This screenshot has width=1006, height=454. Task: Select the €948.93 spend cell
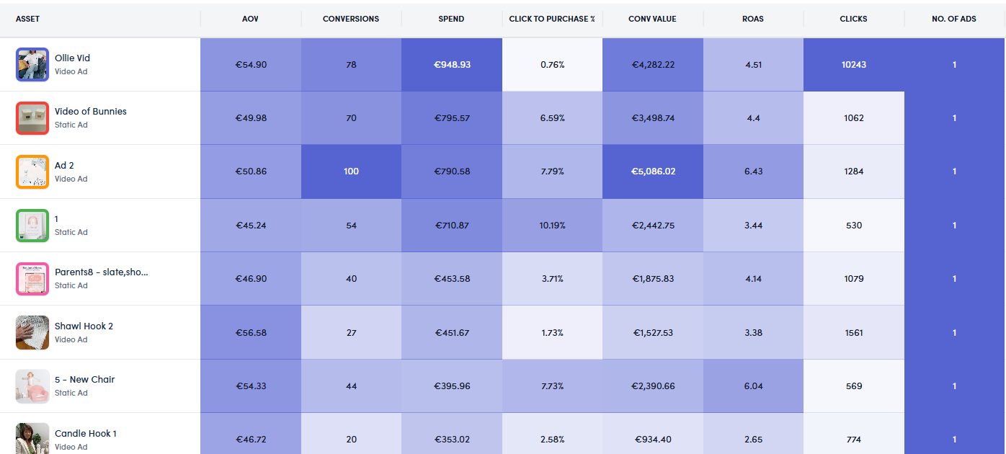click(452, 65)
